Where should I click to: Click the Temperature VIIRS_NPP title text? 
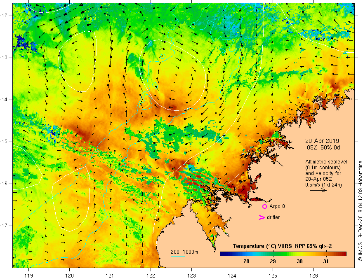[x=282, y=246]
